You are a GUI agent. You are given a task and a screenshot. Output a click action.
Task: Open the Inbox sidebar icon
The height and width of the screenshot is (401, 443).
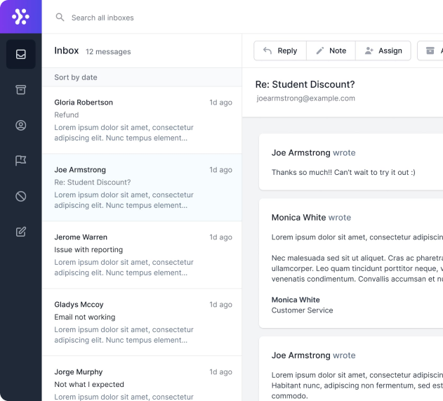21,54
